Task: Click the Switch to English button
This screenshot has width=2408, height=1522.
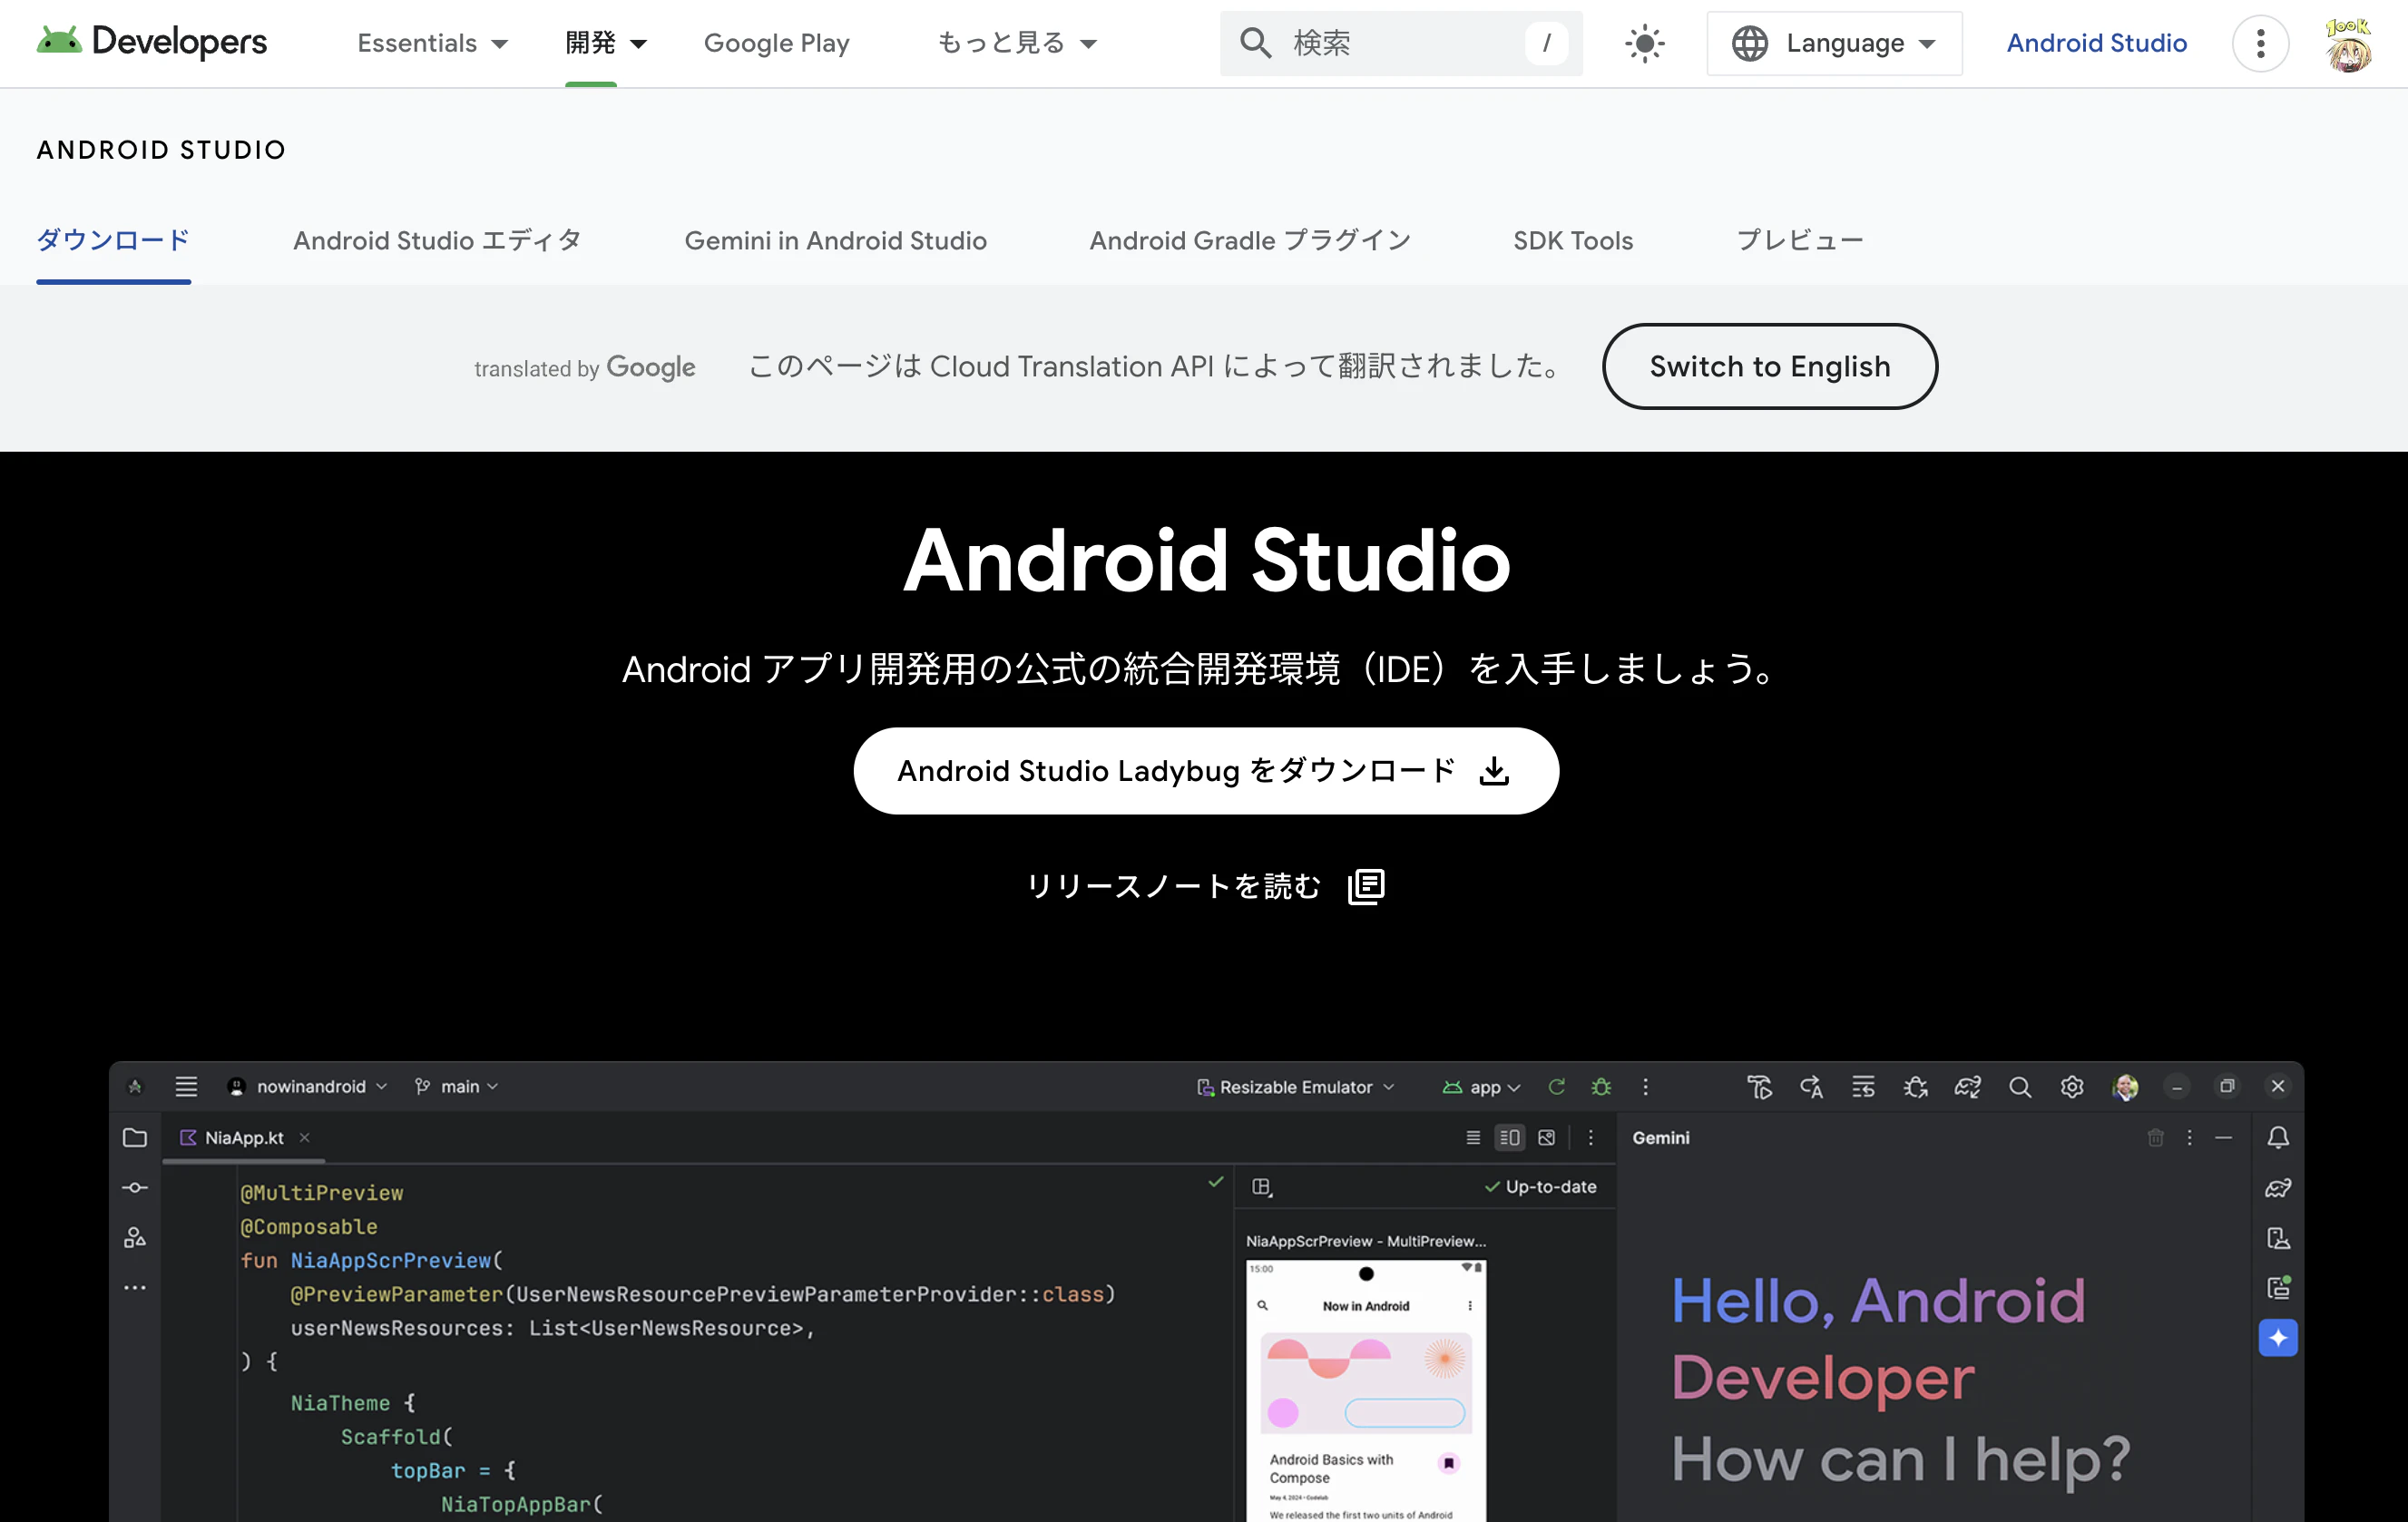Action: (x=1769, y=366)
